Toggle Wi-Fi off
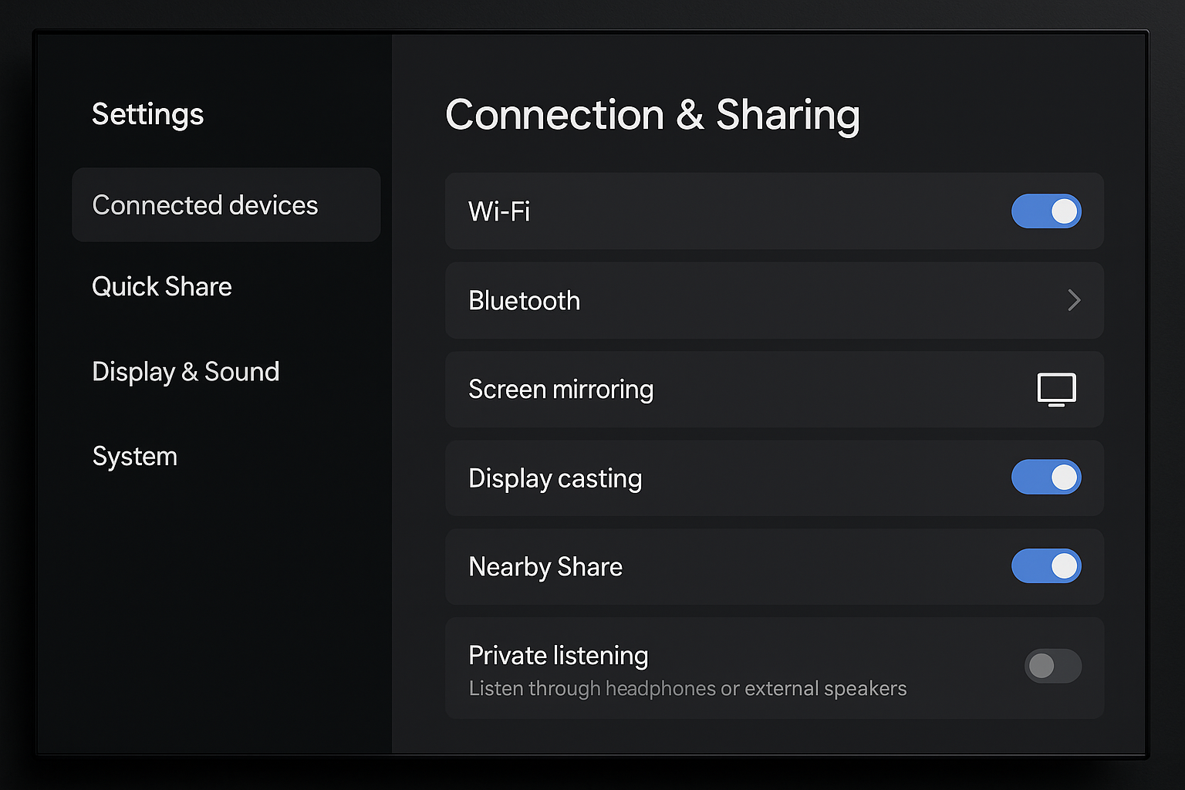This screenshot has height=790, width=1185. [1046, 211]
